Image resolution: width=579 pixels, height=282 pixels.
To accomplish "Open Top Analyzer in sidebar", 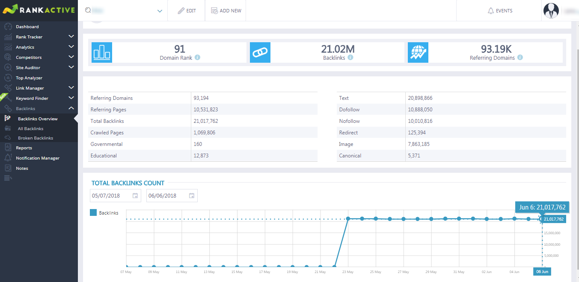I will click(x=29, y=78).
